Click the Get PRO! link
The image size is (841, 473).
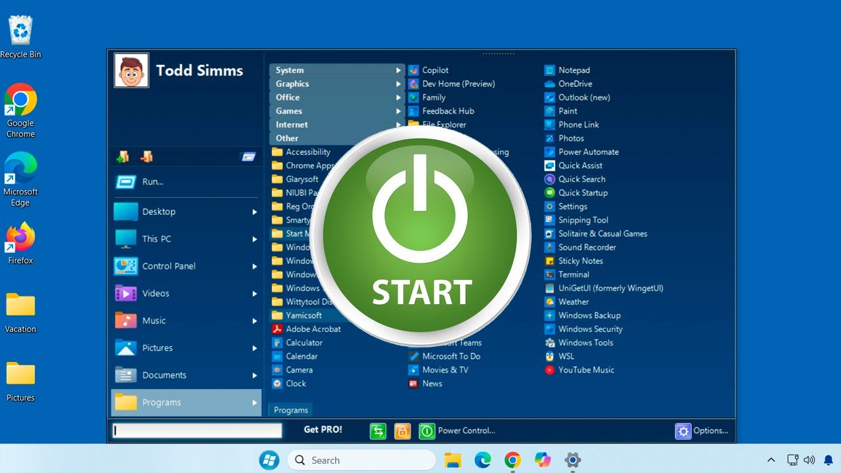(x=323, y=430)
